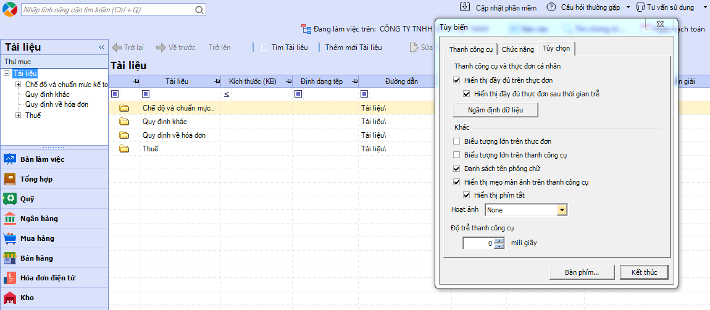Switch to the Chức năng tab
The image size is (710, 310).
(x=517, y=49)
